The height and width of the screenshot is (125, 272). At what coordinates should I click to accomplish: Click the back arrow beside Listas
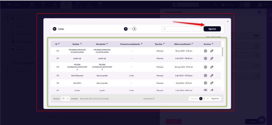(54, 29)
